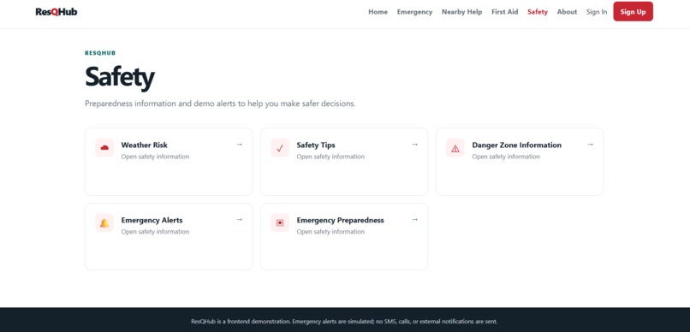Open the Safety Tips title
The height and width of the screenshot is (332, 690).
click(x=316, y=145)
